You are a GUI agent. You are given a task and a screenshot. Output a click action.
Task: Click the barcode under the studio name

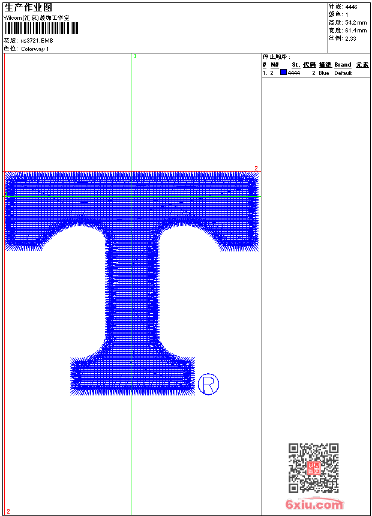41,28
